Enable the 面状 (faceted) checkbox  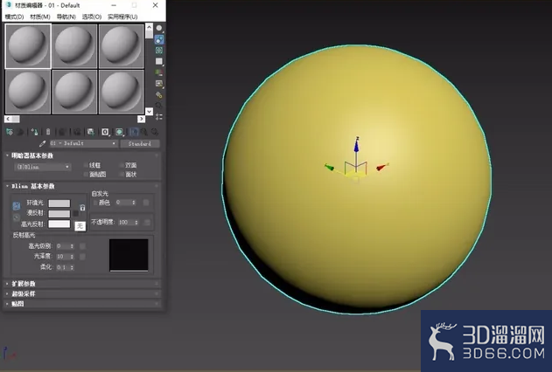[122, 175]
